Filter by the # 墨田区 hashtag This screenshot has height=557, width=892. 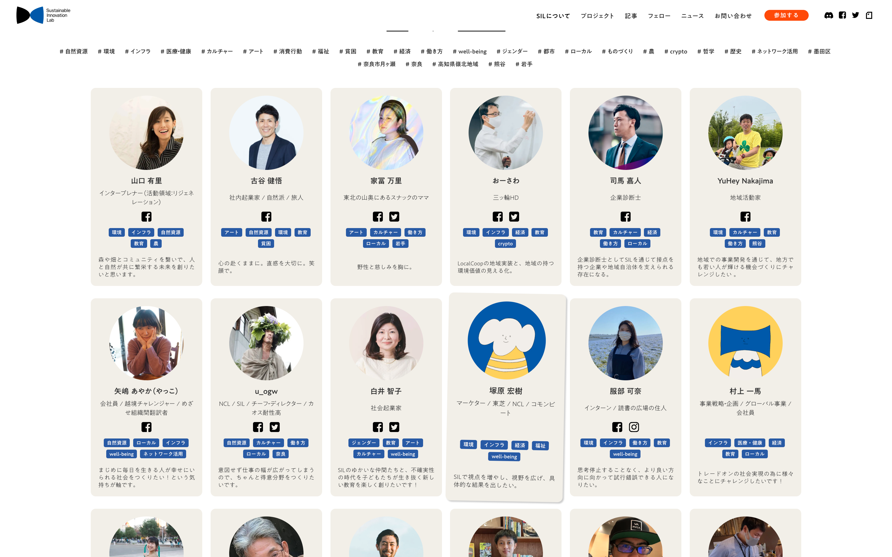[819, 52]
